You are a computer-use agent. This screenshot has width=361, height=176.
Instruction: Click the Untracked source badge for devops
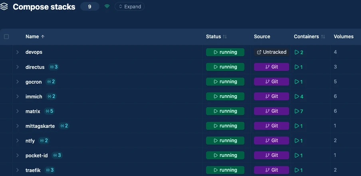[x=272, y=52]
